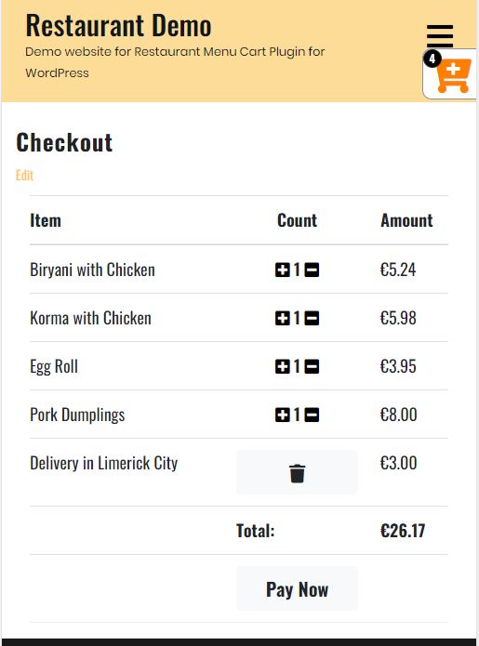
Task: Go to Restaurant Demo site title
Action: tap(119, 25)
